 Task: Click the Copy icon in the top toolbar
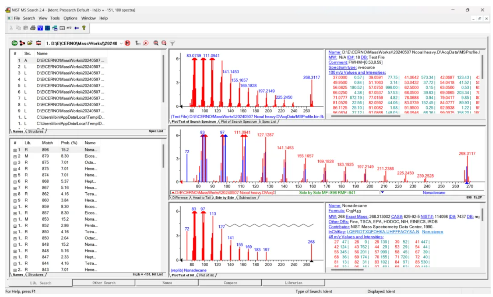pos(19,28)
